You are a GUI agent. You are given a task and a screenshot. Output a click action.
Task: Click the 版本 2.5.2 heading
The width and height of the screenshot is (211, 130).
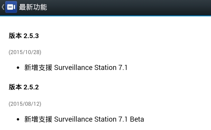pos(24,87)
